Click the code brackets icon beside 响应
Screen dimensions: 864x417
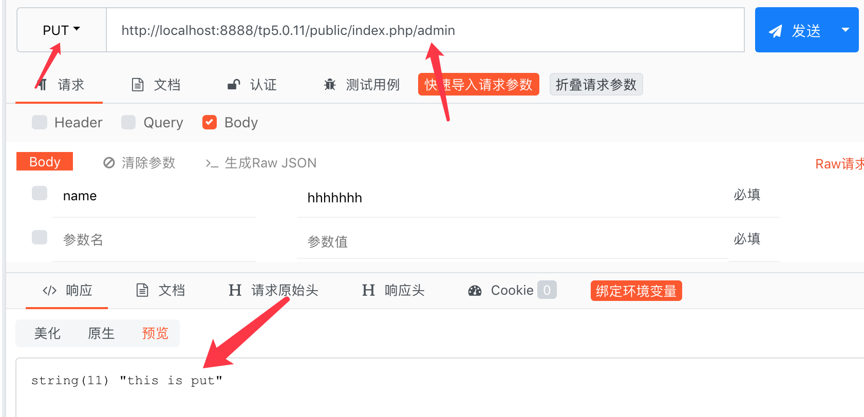coord(49,291)
